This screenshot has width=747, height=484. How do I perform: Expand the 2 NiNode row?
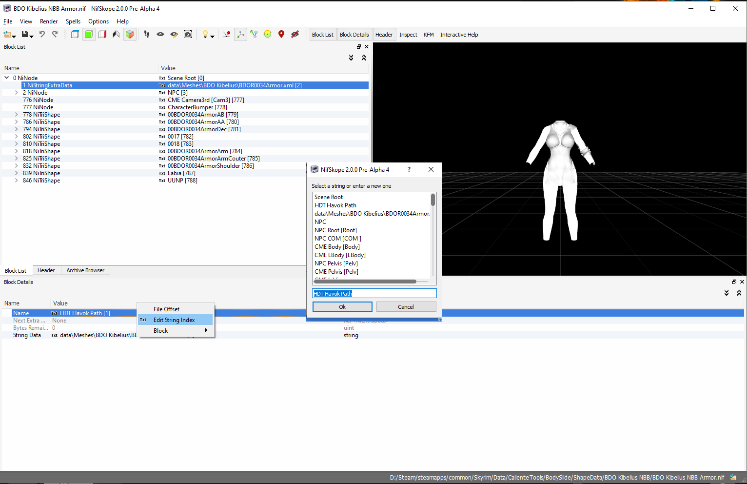click(x=16, y=92)
